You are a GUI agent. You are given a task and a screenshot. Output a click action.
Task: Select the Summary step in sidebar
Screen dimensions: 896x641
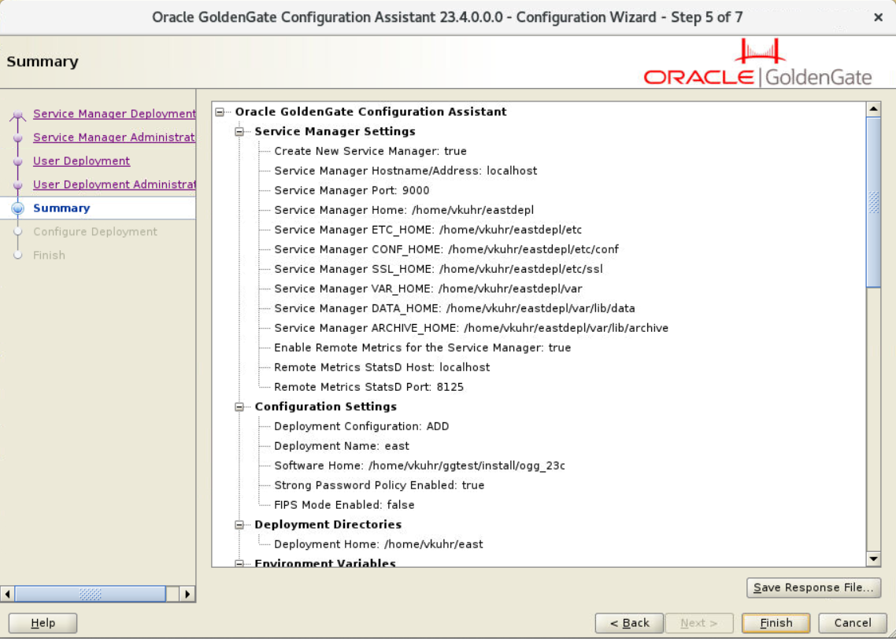[61, 208]
